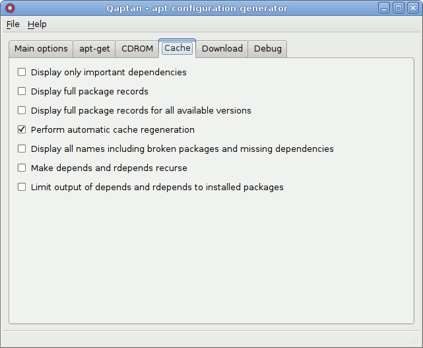Close the Qaptan window

(413, 8)
